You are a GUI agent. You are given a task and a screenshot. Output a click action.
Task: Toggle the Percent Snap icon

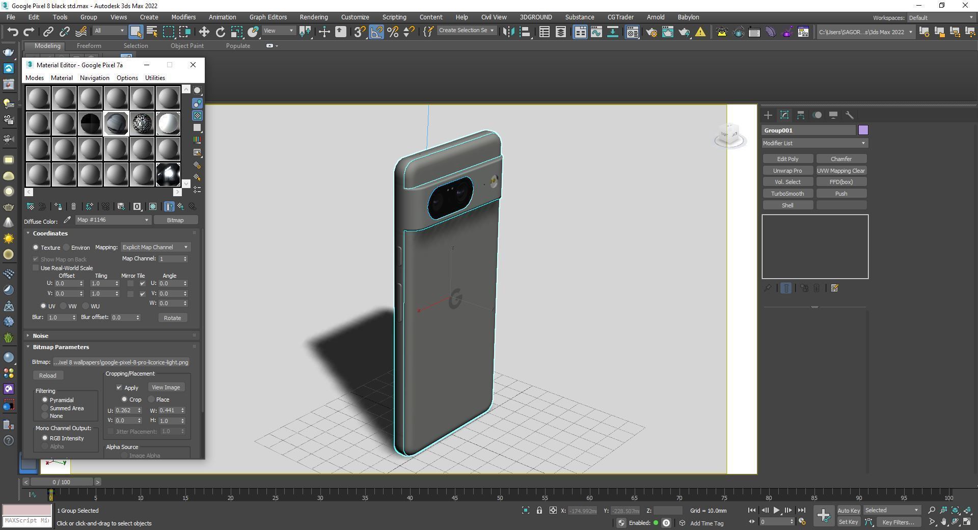tap(393, 32)
